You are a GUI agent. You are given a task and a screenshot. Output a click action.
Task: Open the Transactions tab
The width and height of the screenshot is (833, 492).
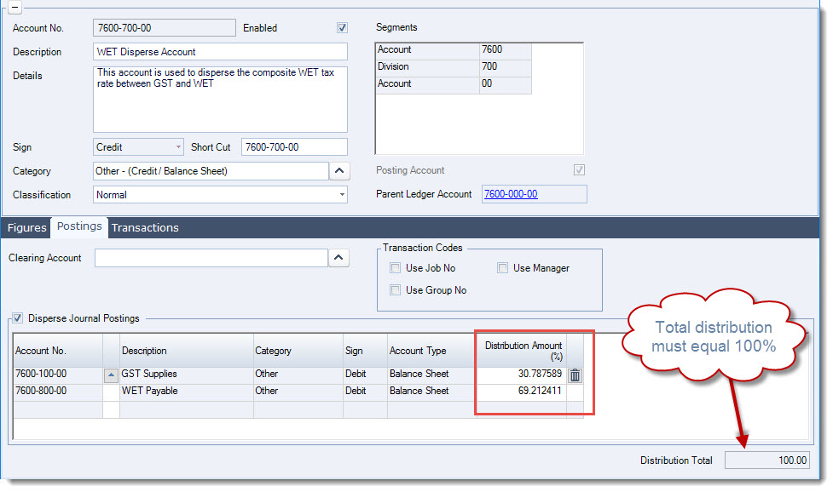pos(144,227)
